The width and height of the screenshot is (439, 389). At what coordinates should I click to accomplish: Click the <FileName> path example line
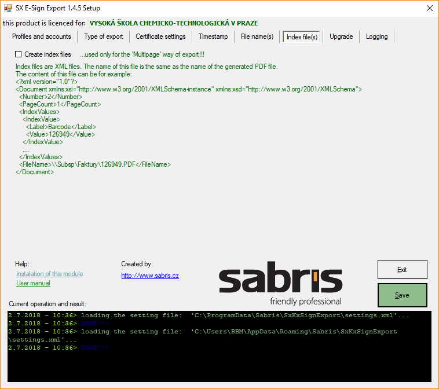[x=95, y=164]
